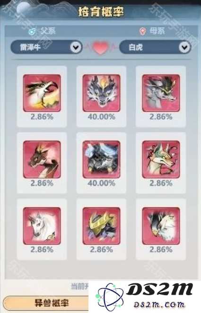Select the dark blue tiger face at 40.00%
The image size is (201, 313).
pos(101,93)
